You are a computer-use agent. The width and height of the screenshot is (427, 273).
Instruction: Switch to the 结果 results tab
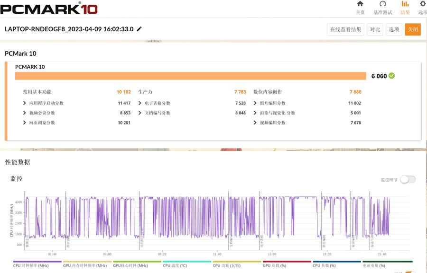tap(405, 4)
